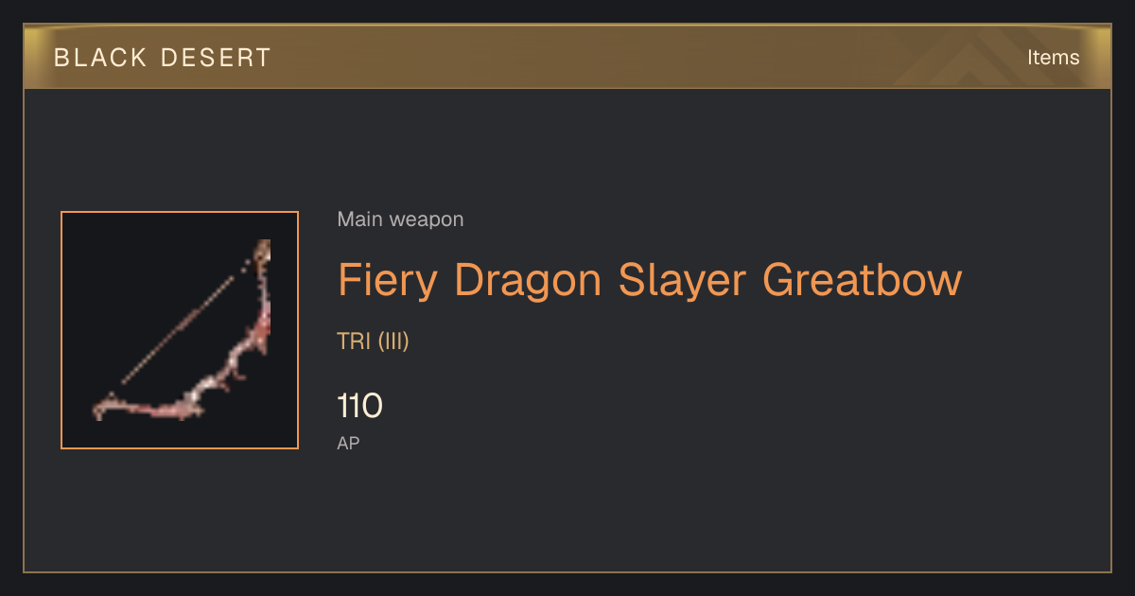Open the Items link in the header
This screenshot has width=1135, height=596.
1053,58
